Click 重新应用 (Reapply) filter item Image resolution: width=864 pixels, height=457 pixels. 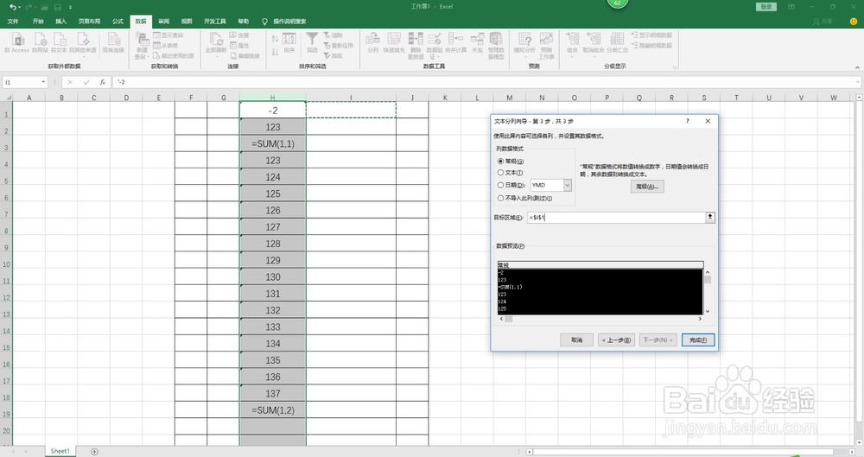339,45
